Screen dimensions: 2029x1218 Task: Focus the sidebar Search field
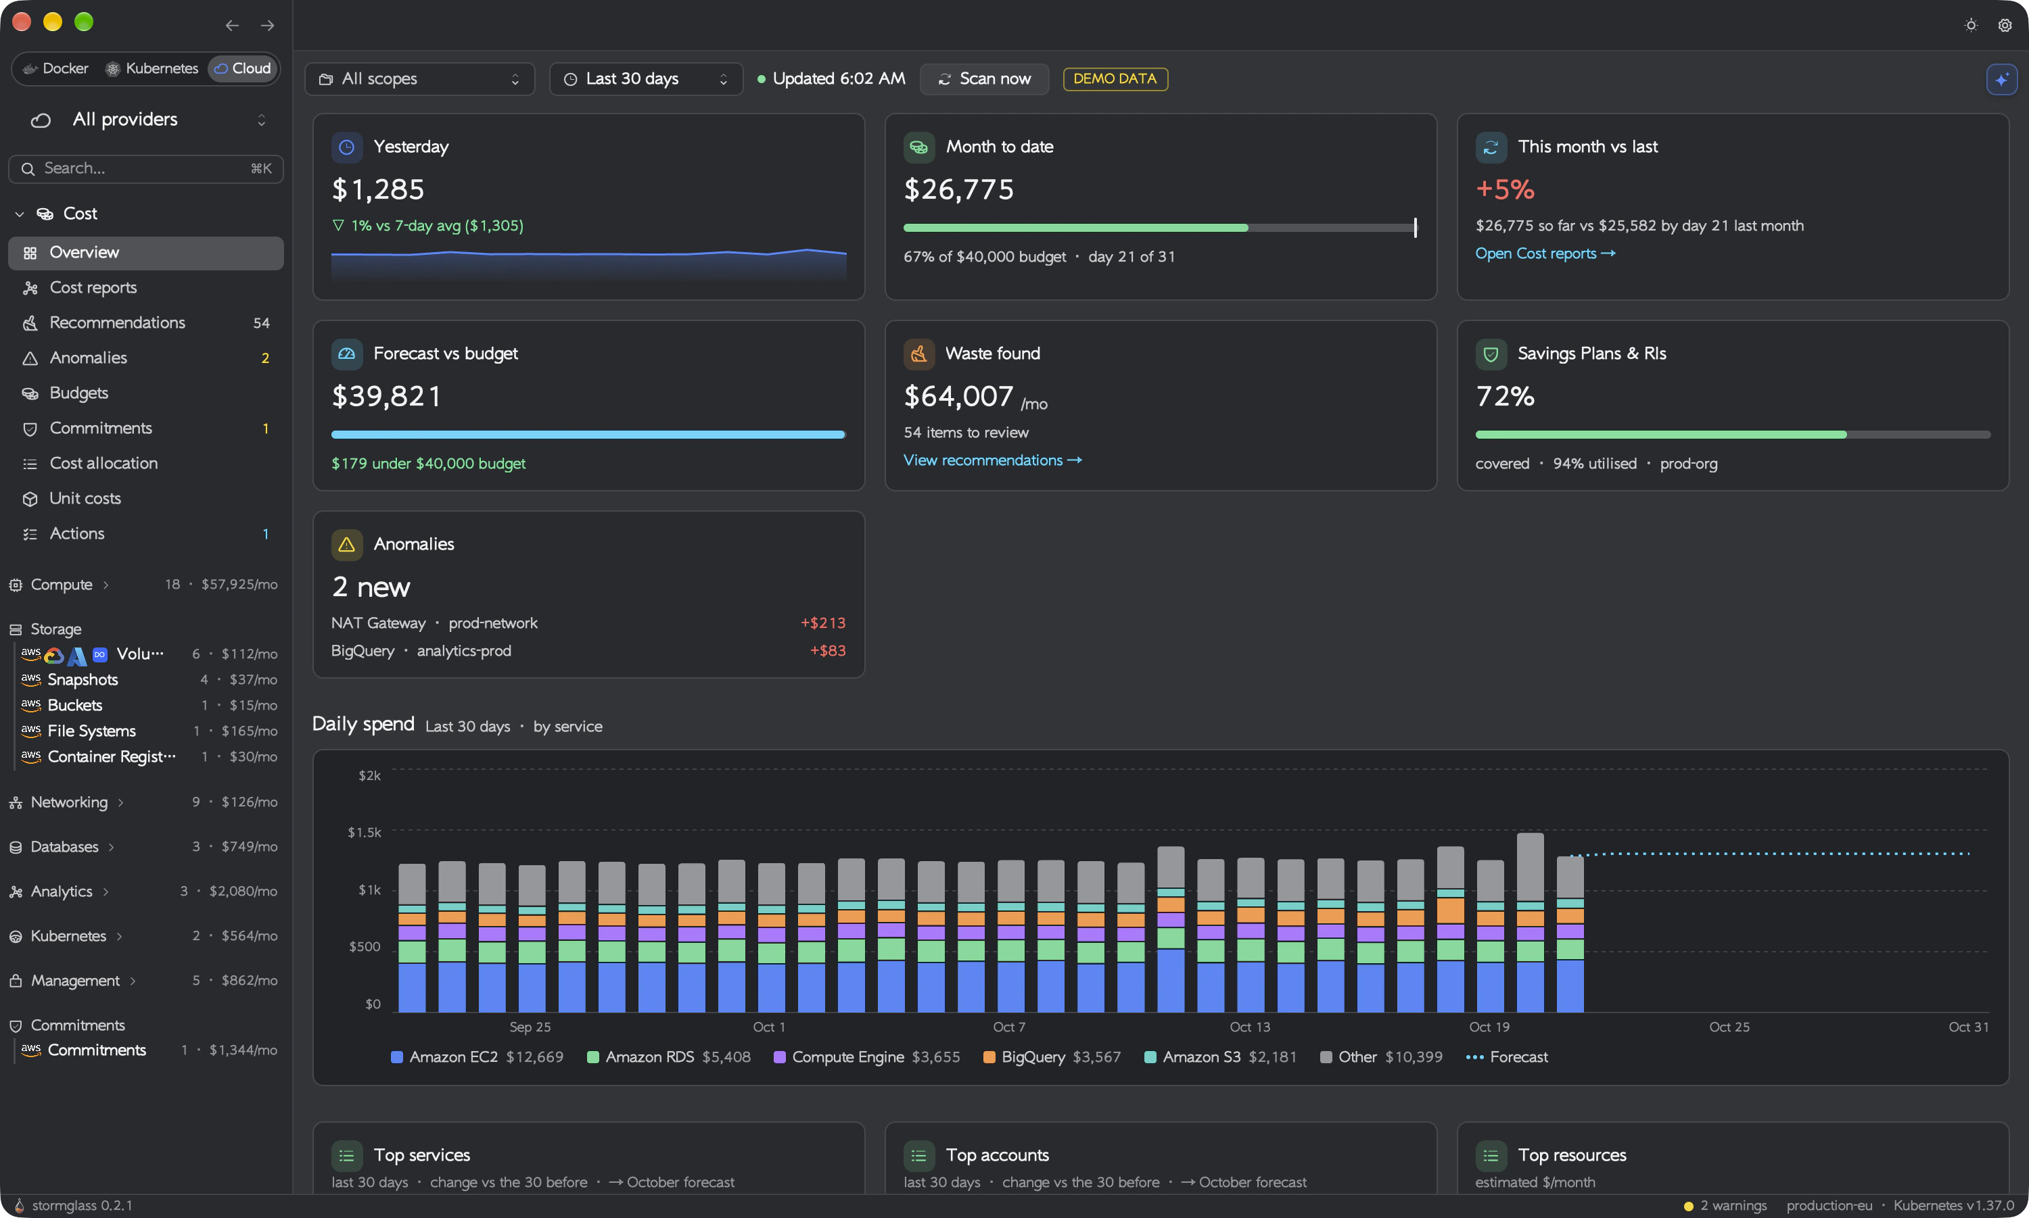click(146, 169)
